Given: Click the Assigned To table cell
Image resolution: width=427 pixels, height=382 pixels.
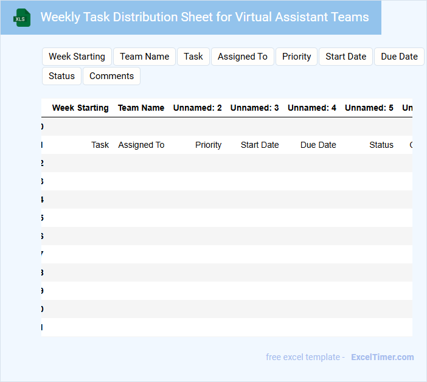Looking at the screenshot, I should pyautogui.click(x=141, y=145).
